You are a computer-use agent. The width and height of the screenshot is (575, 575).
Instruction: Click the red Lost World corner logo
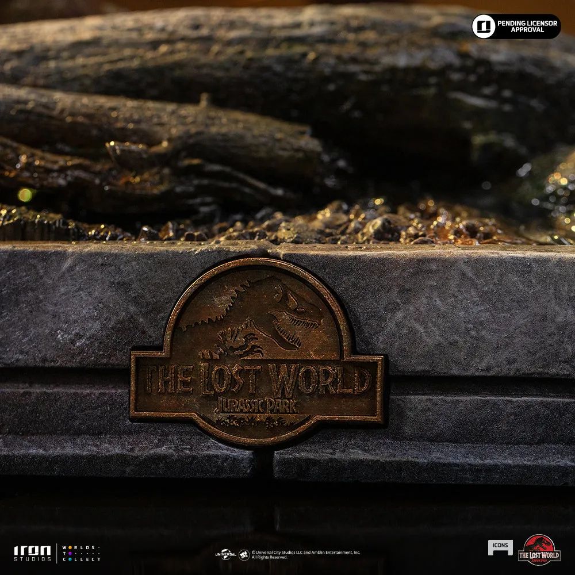539,550
